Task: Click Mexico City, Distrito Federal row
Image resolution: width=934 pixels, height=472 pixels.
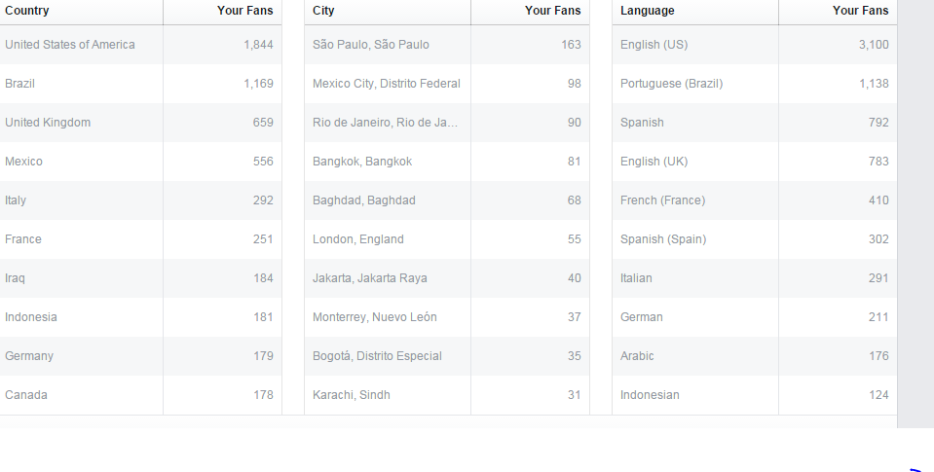Action: click(386, 84)
